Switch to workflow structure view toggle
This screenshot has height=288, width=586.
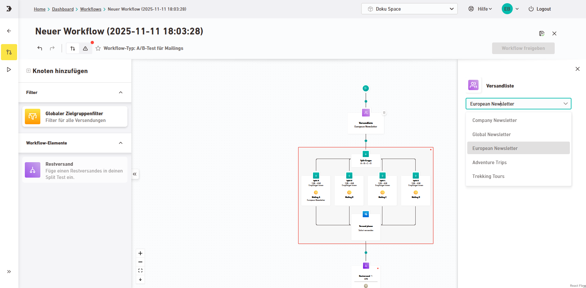tap(73, 48)
